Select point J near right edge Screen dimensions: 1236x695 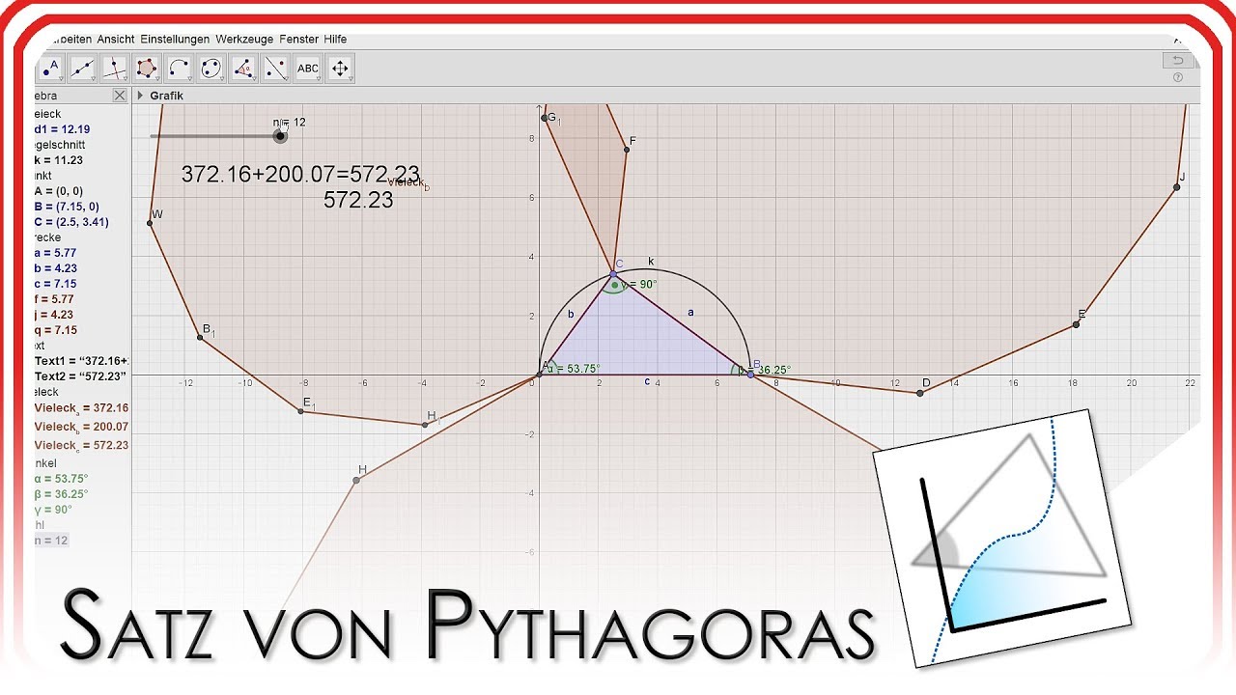(1176, 187)
